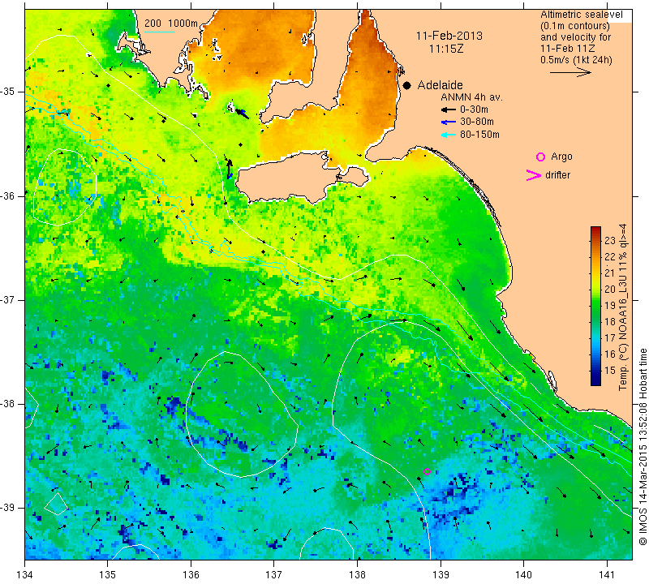
Task: Click the cyan 80-150m arrow legend symbol
Action: pos(449,135)
